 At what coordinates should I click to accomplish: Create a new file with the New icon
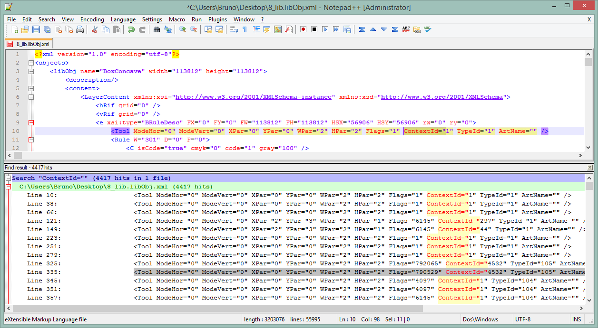pos(14,29)
